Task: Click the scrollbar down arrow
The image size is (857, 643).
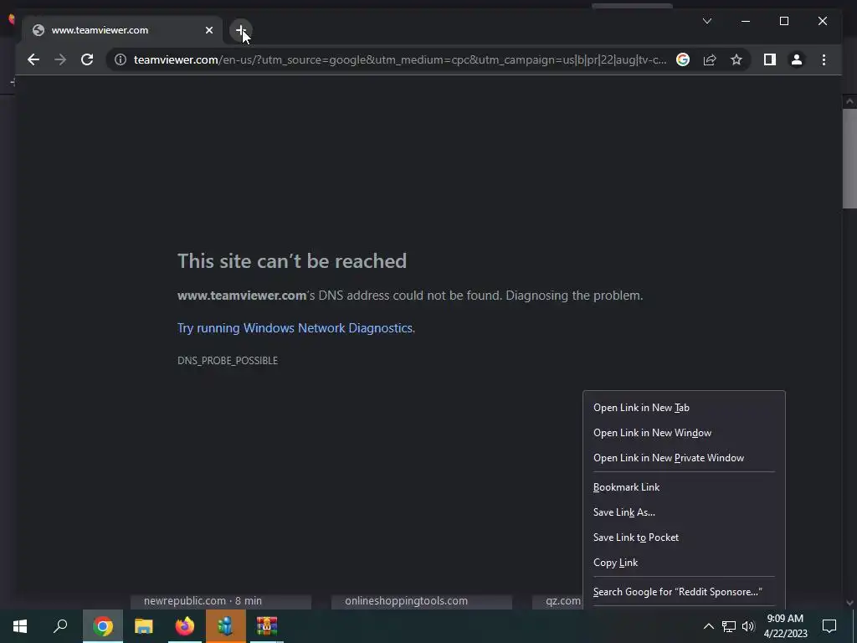Action: (849, 603)
